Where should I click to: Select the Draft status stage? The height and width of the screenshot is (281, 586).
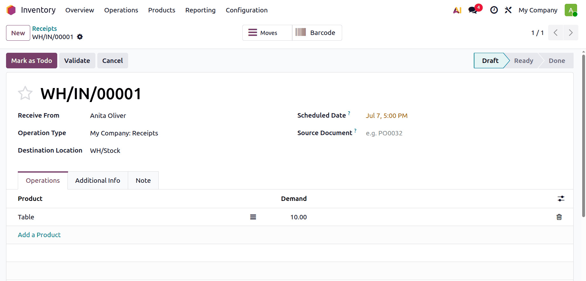490,61
